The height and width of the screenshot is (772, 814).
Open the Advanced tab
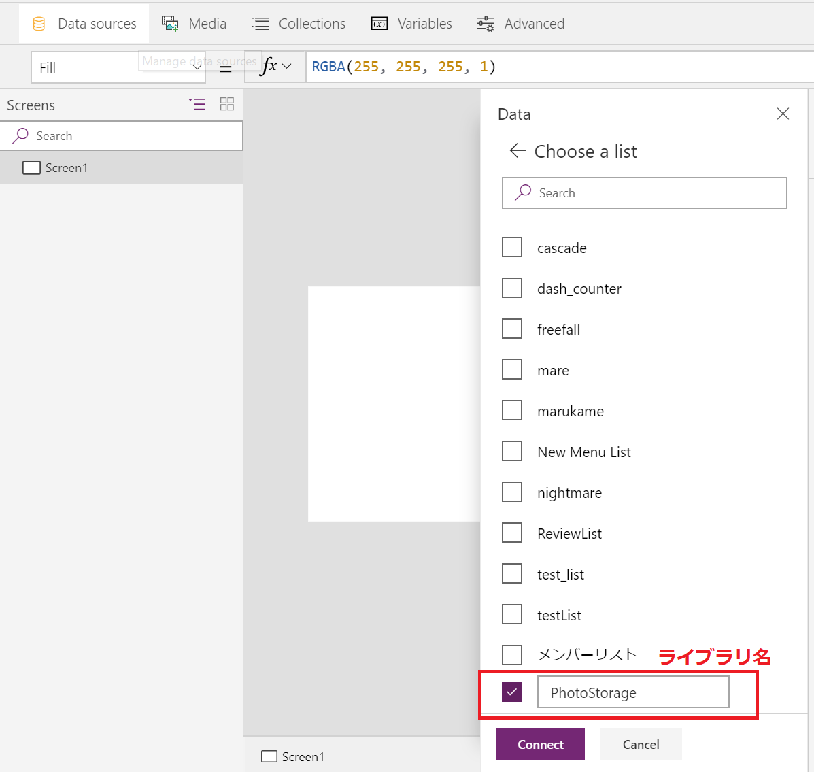[x=521, y=23]
